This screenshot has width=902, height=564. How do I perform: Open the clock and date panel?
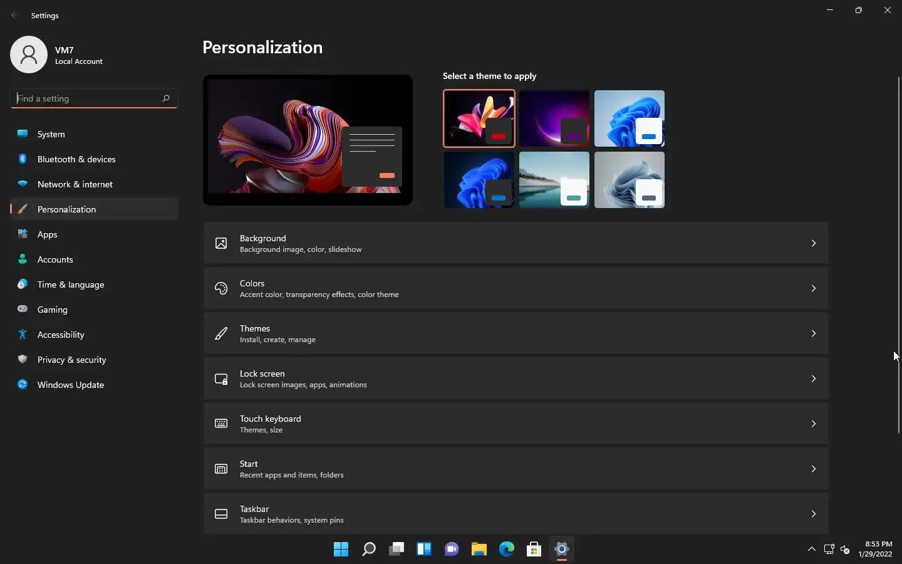875,549
